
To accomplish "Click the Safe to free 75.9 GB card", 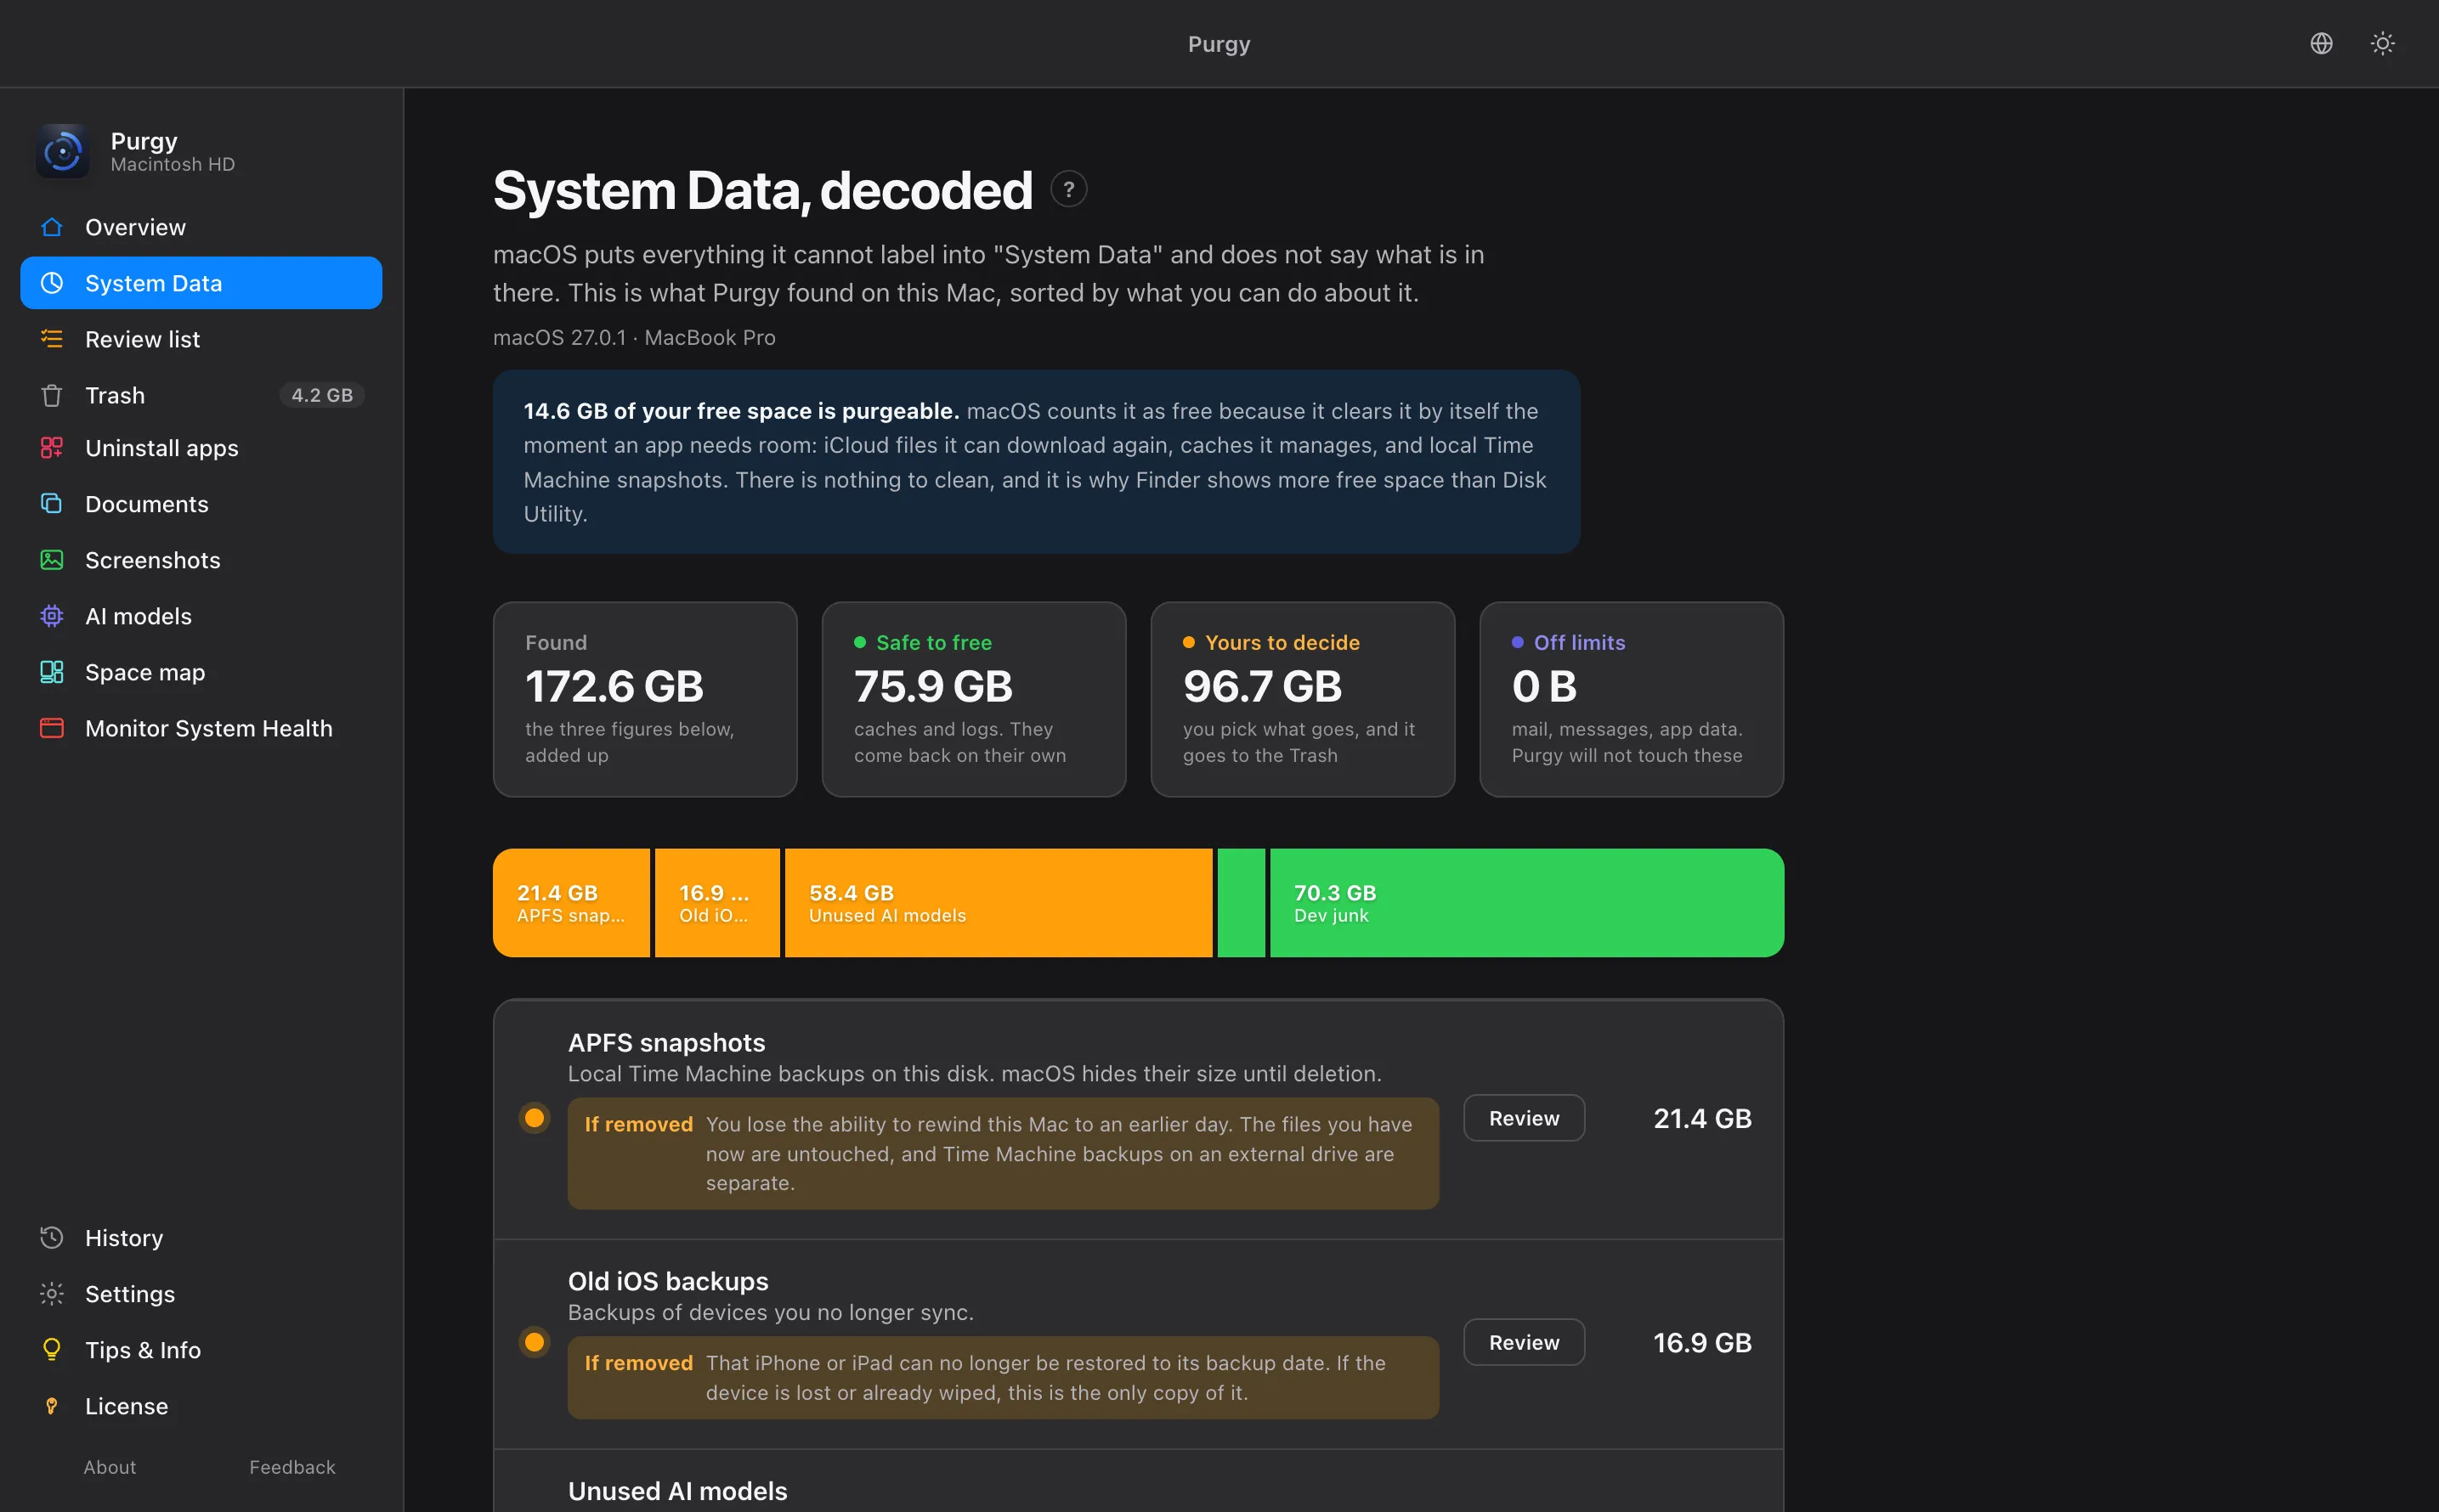I will pos(973,699).
